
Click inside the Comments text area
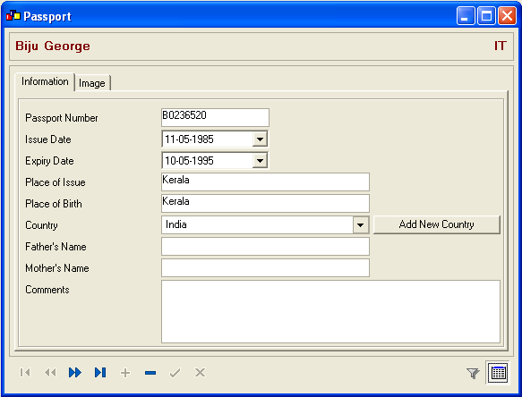point(330,311)
